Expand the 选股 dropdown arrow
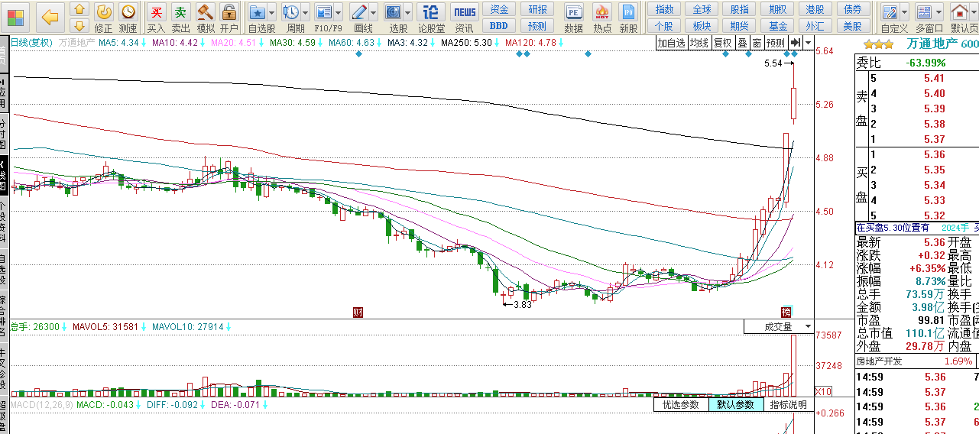This screenshot has width=979, height=434. (408, 13)
